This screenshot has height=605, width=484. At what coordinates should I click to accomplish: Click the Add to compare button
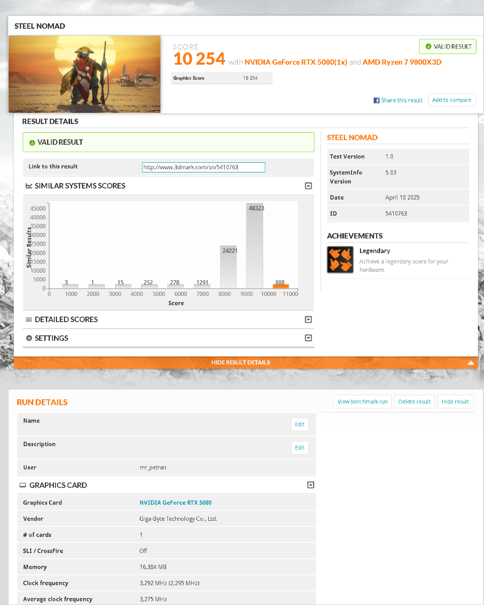[x=452, y=100]
